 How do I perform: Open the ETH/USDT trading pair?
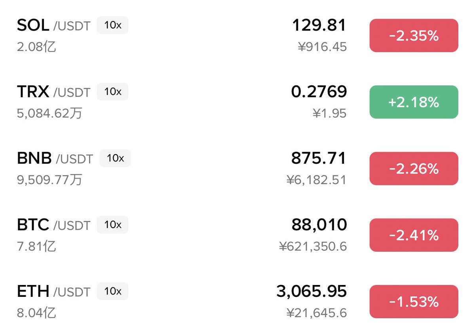point(53,291)
